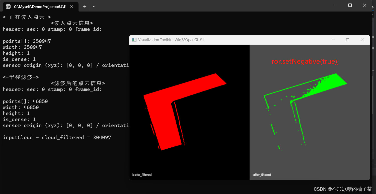The height and width of the screenshot is (194, 376).
Task: Close the terminal tab
Action: tap(72, 7)
